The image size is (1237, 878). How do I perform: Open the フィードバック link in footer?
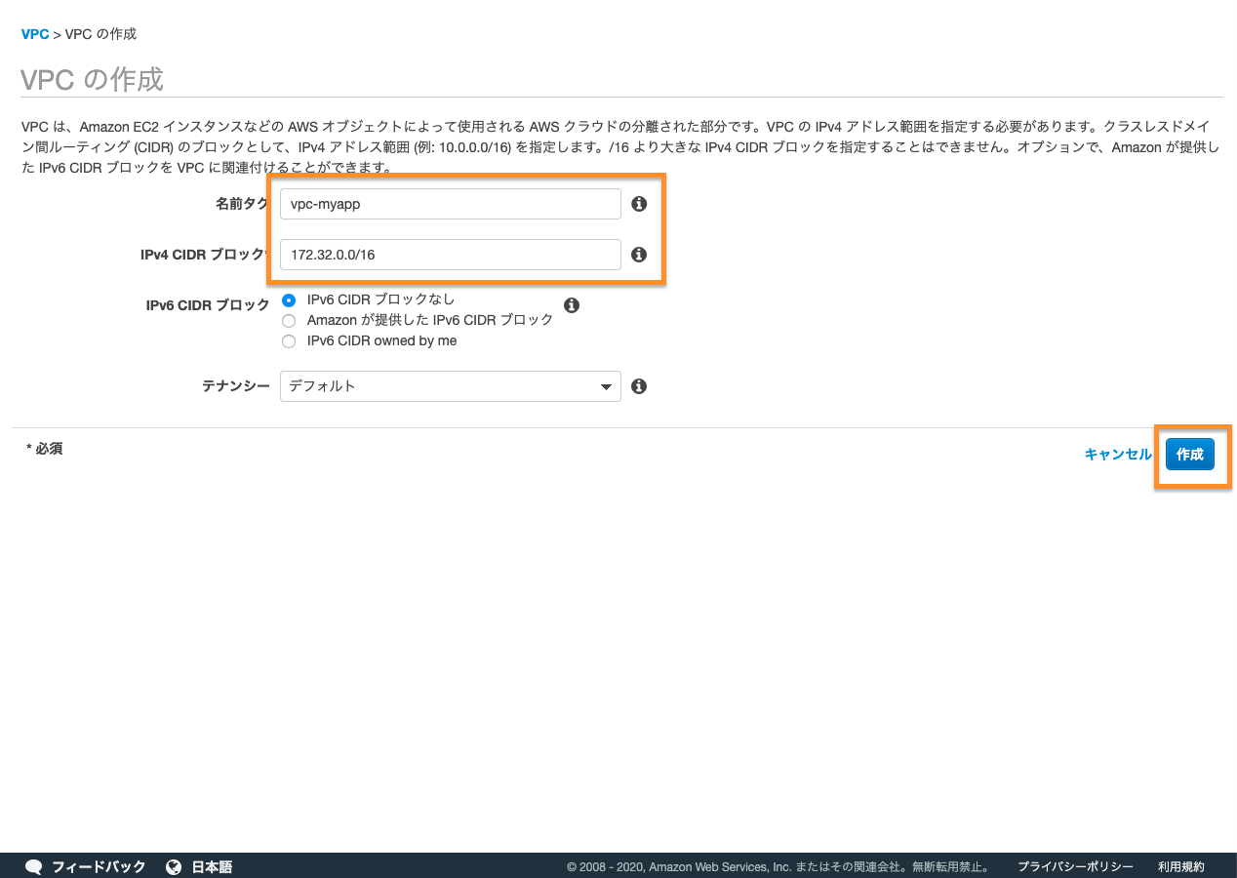99,866
